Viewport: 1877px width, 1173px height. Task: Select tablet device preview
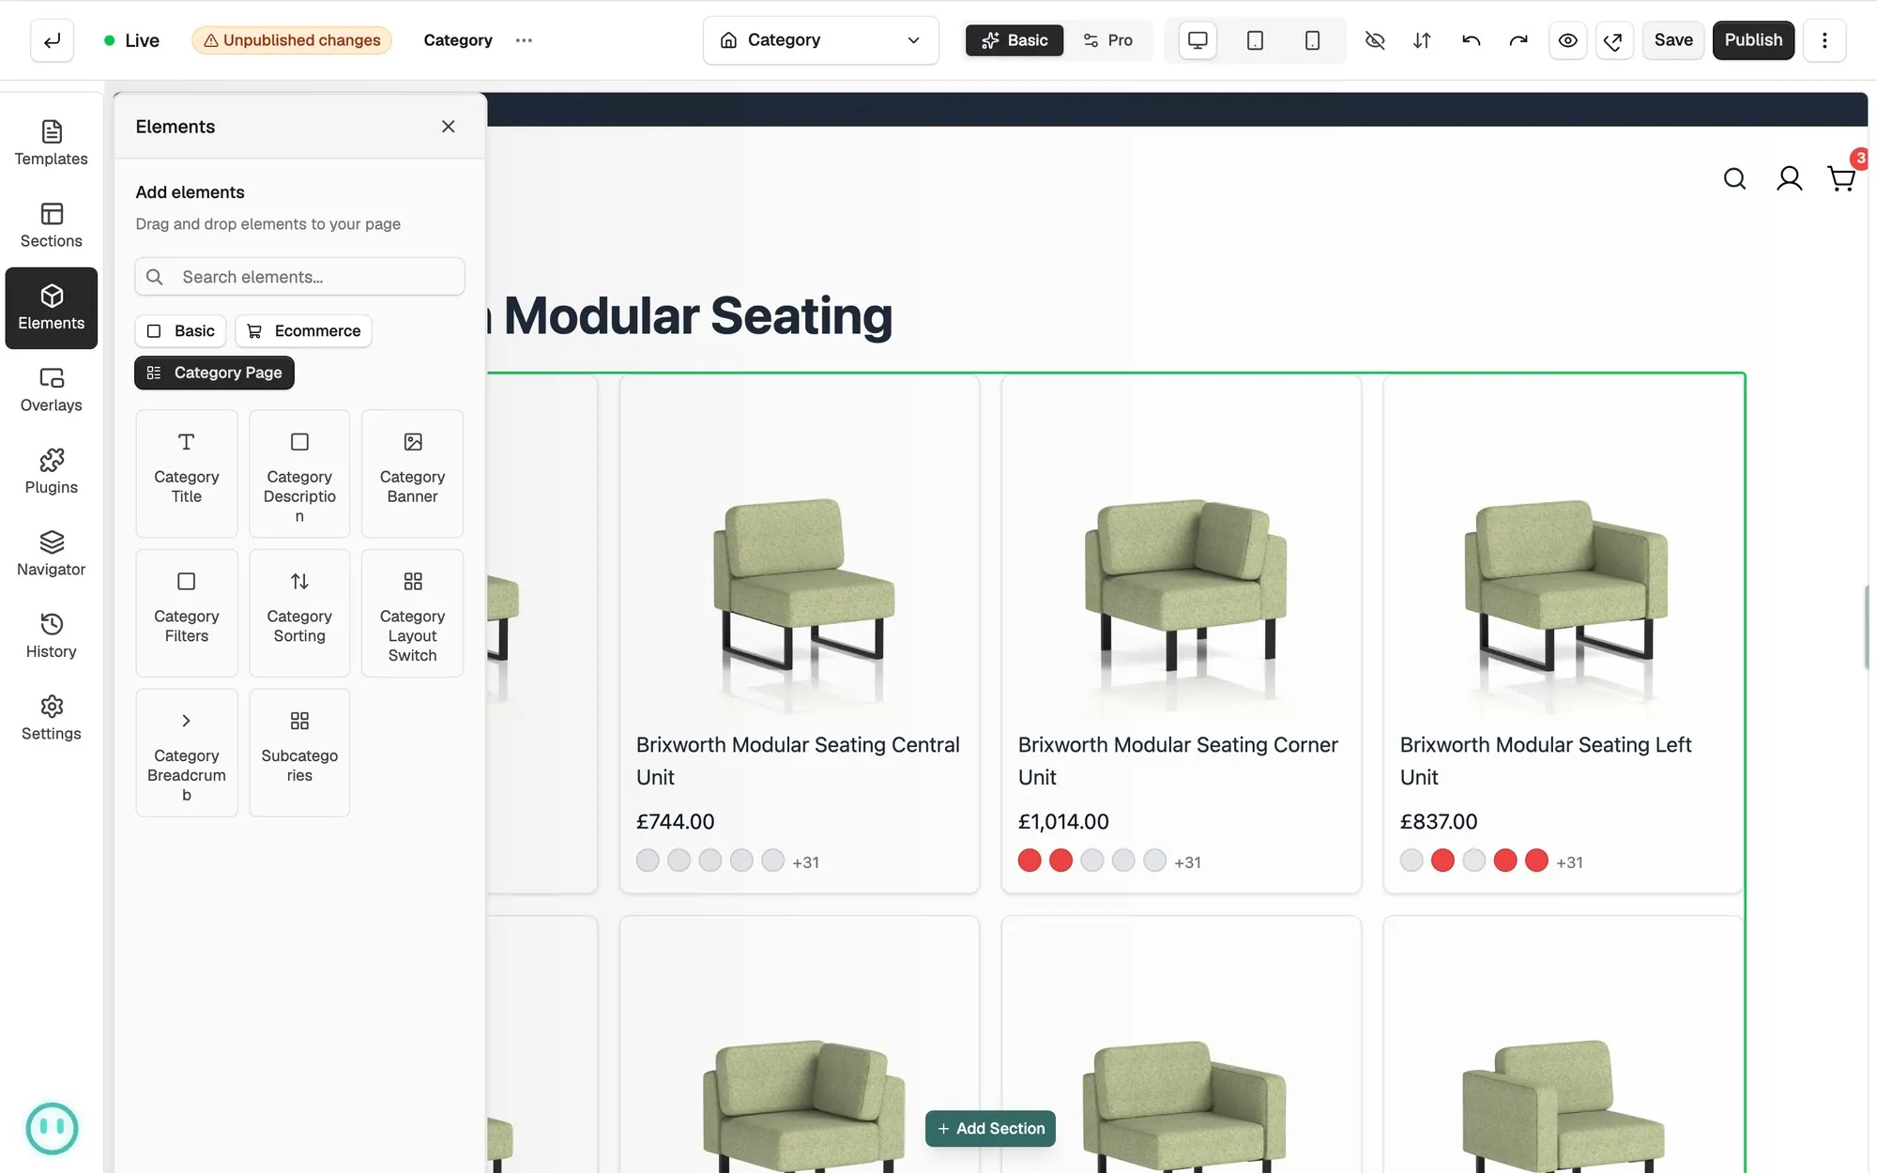click(x=1255, y=40)
